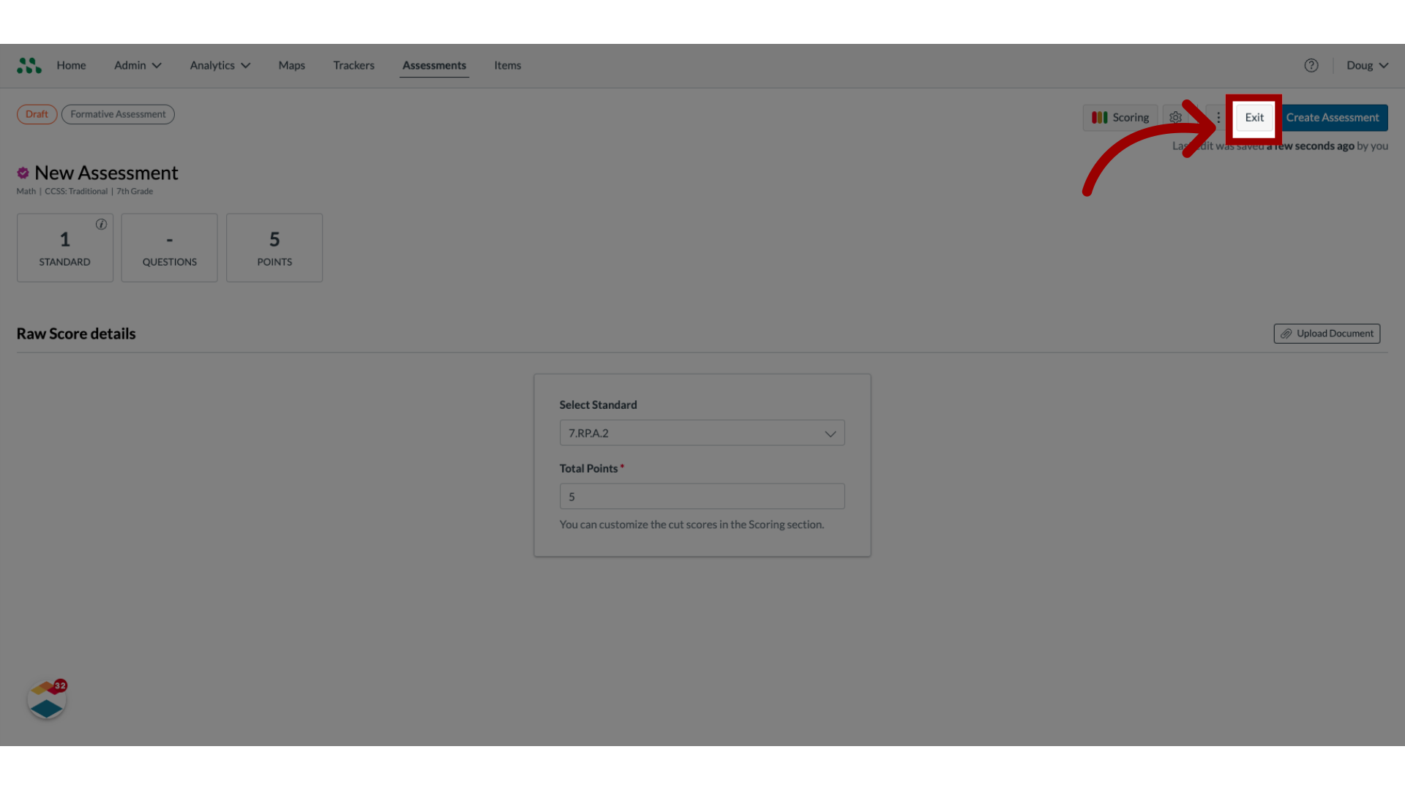This screenshot has height=790, width=1405.
Task: Click the Items tab in navigation
Action: click(x=508, y=66)
